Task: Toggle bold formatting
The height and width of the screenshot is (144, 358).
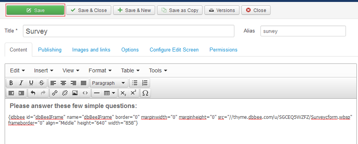Action: (x=11, y=83)
